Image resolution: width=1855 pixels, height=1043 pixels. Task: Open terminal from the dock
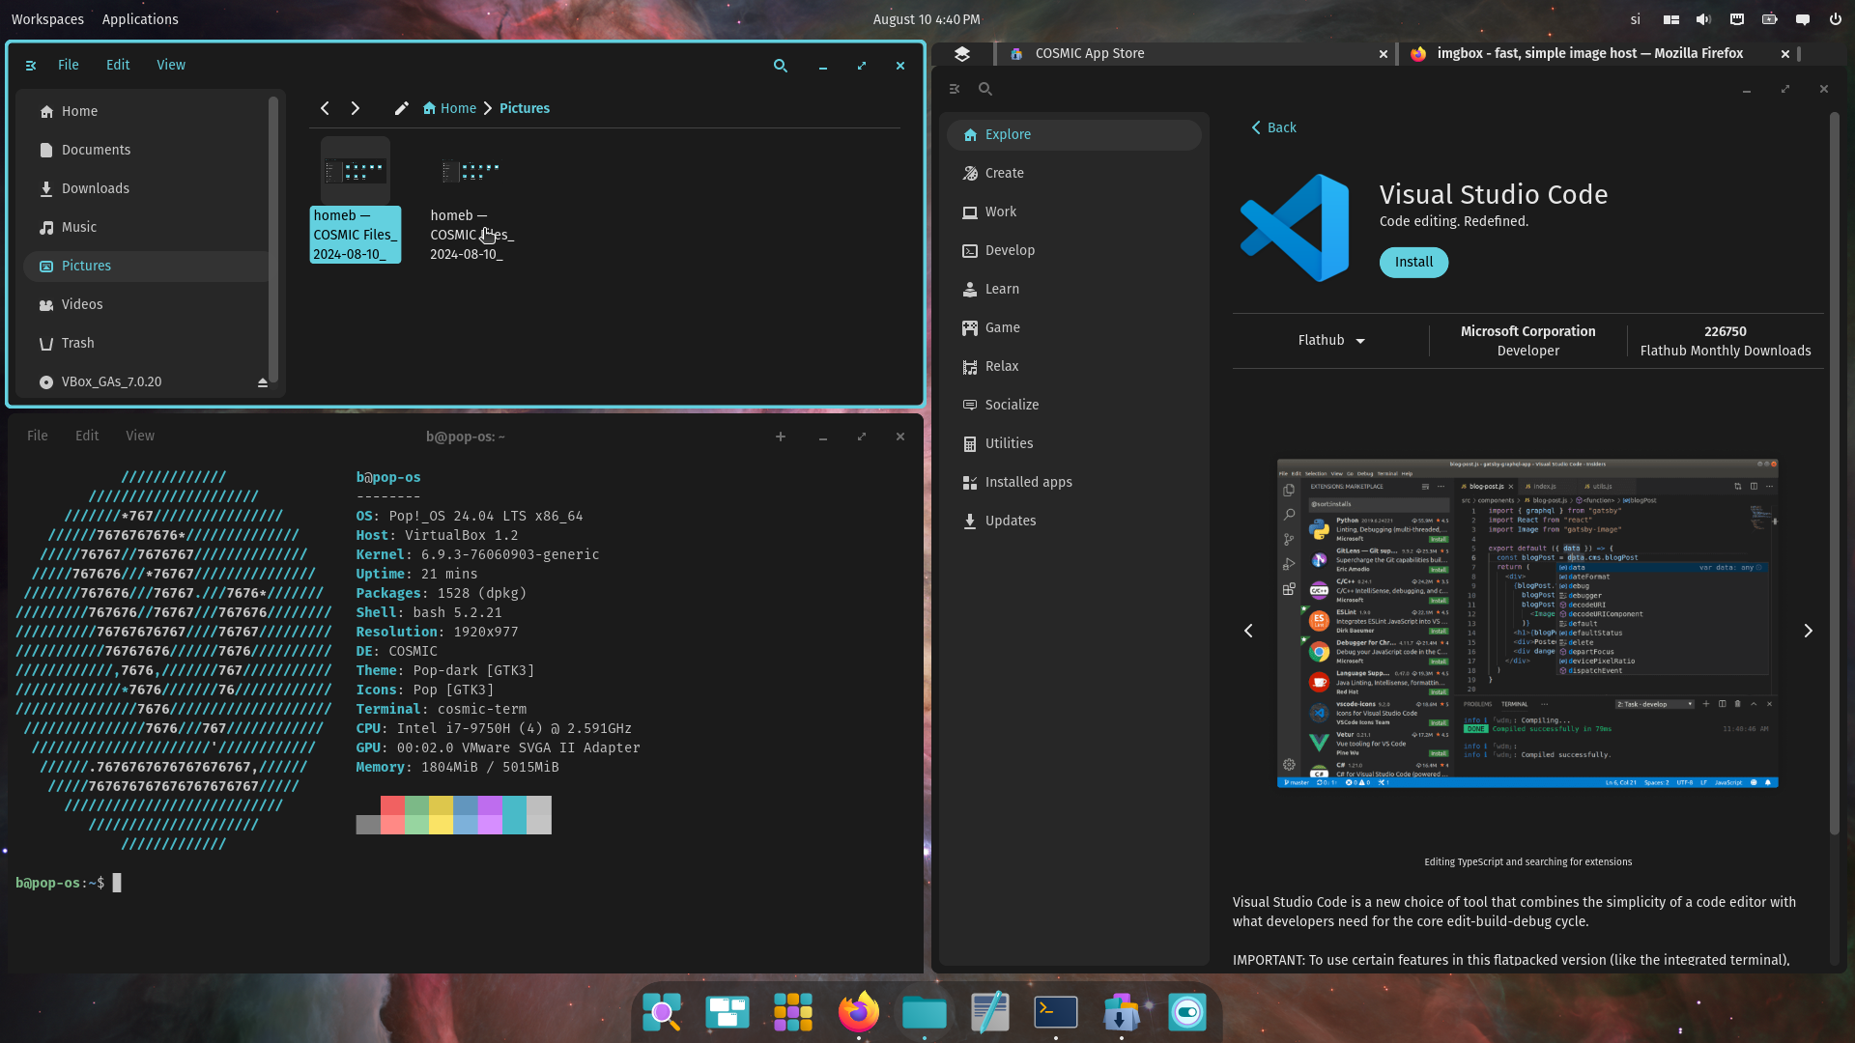tap(1056, 1012)
